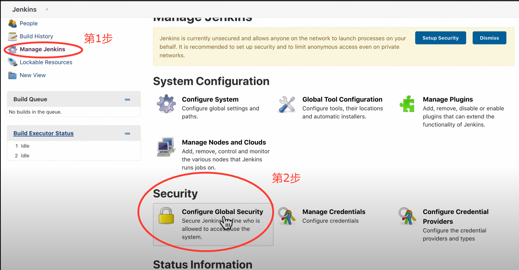Click the 'No builds in the queue.' text

(35, 112)
